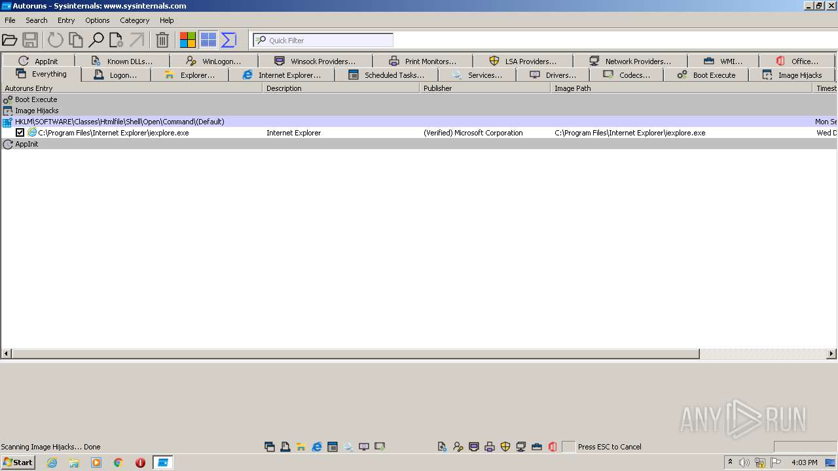The width and height of the screenshot is (838, 471).
Task: Open Internet Explorer from the taskbar
Action: (52, 462)
